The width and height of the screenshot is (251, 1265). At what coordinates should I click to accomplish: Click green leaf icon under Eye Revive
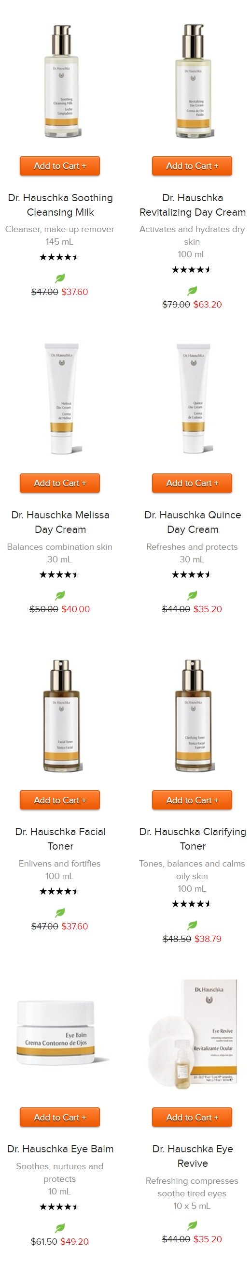192,1225
